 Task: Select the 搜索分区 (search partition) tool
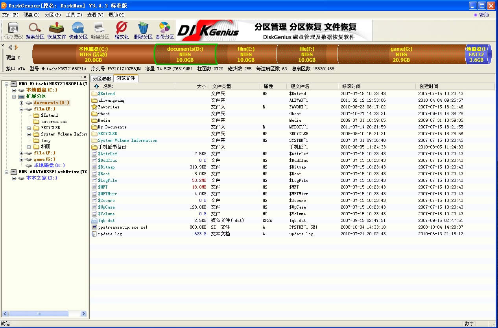coord(35,30)
